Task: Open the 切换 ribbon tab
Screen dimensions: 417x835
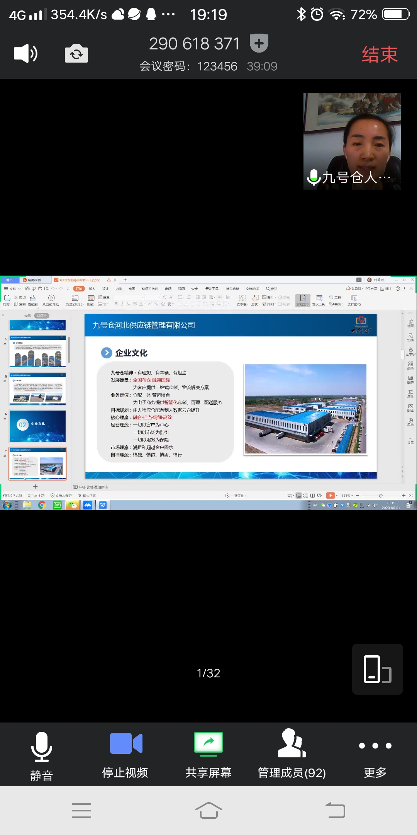Action: click(119, 289)
